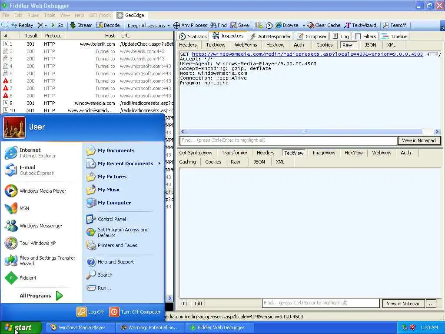Open Windows Messenger from Start menu
Screen dimensions: 445x334
click(x=40, y=226)
